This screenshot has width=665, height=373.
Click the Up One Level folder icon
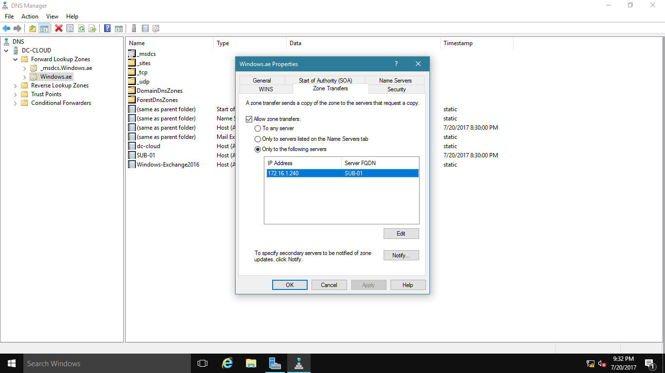point(33,29)
